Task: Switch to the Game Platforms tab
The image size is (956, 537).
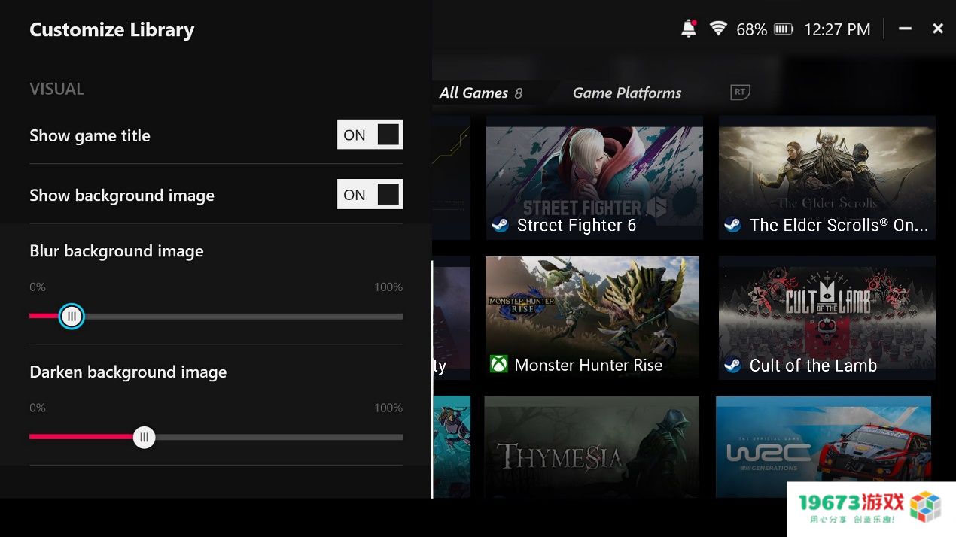Action: pos(627,93)
